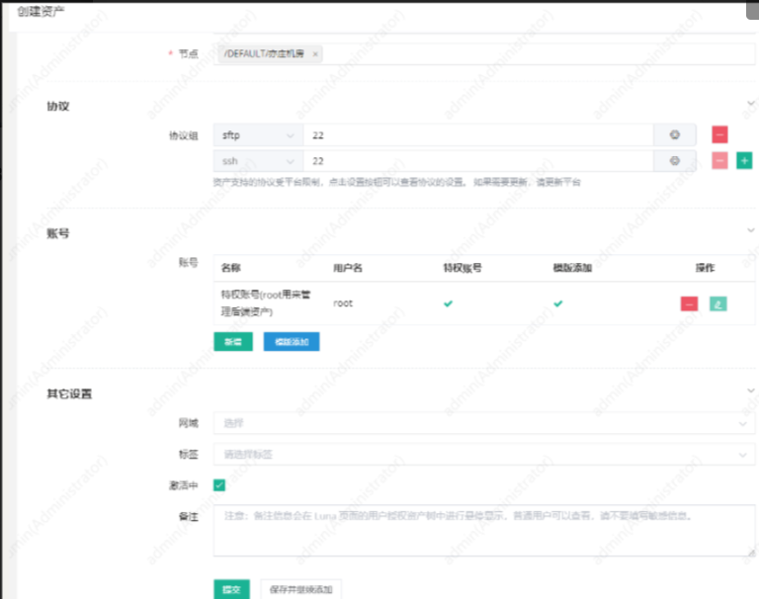
Task: Delete the root account row
Action: click(689, 304)
